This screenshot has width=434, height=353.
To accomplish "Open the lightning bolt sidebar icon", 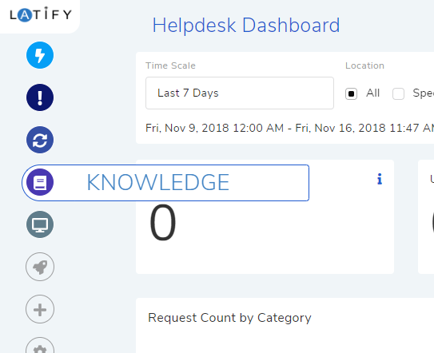I will (40, 55).
